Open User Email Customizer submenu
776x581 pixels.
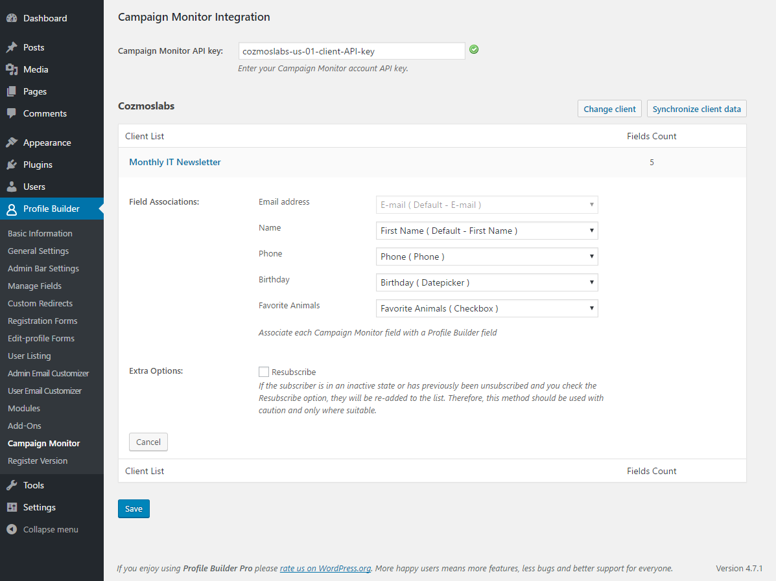pyautogui.click(x=45, y=391)
